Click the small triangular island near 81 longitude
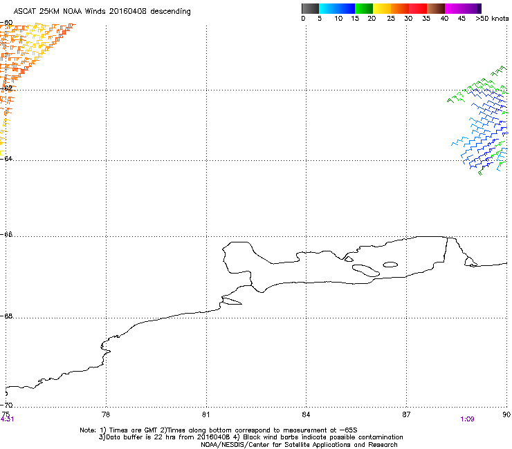 [x=232, y=301]
